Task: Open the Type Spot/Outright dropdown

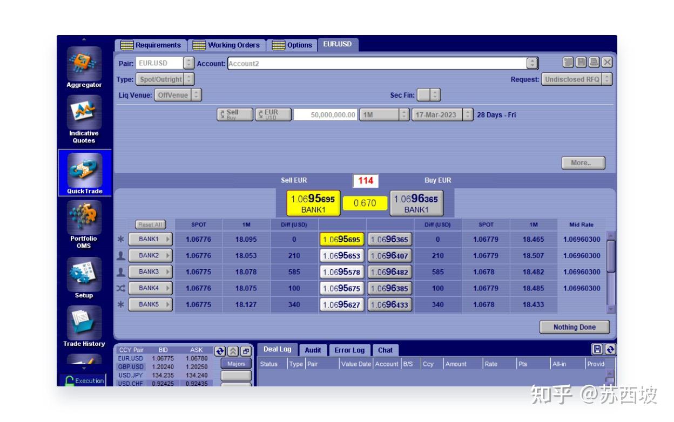Action: click(x=189, y=79)
